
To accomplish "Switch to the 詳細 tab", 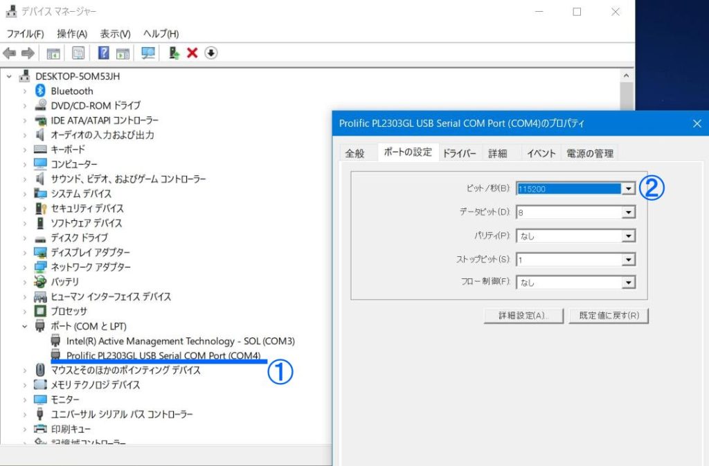I will [497, 153].
